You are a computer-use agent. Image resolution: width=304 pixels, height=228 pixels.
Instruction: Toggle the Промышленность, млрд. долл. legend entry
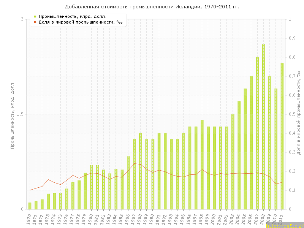tap(72, 16)
